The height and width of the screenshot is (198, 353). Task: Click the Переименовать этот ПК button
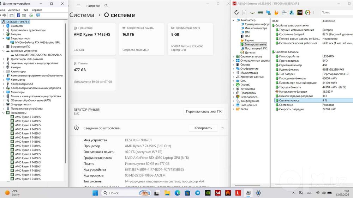click(x=204, y=111)
